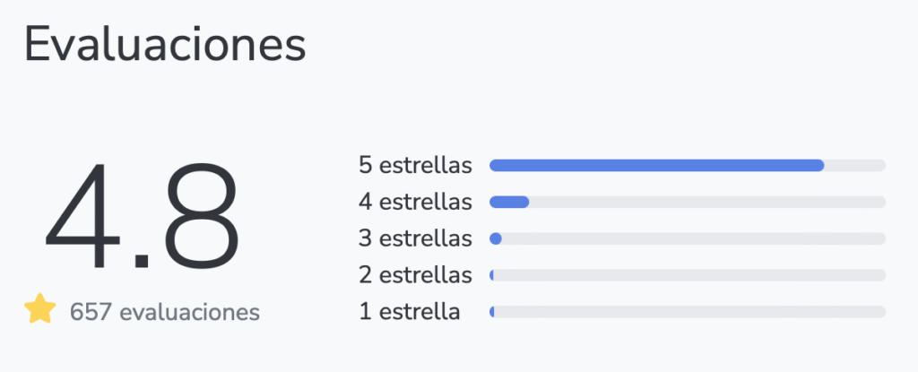The image size is (918, 372).
Task: Click the digit 4 in the rating
Action: [82, 216]
